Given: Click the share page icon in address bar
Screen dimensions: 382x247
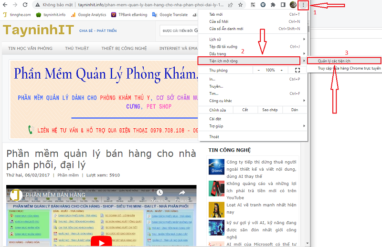Looking at the screenshot, I should click(230, 5).
